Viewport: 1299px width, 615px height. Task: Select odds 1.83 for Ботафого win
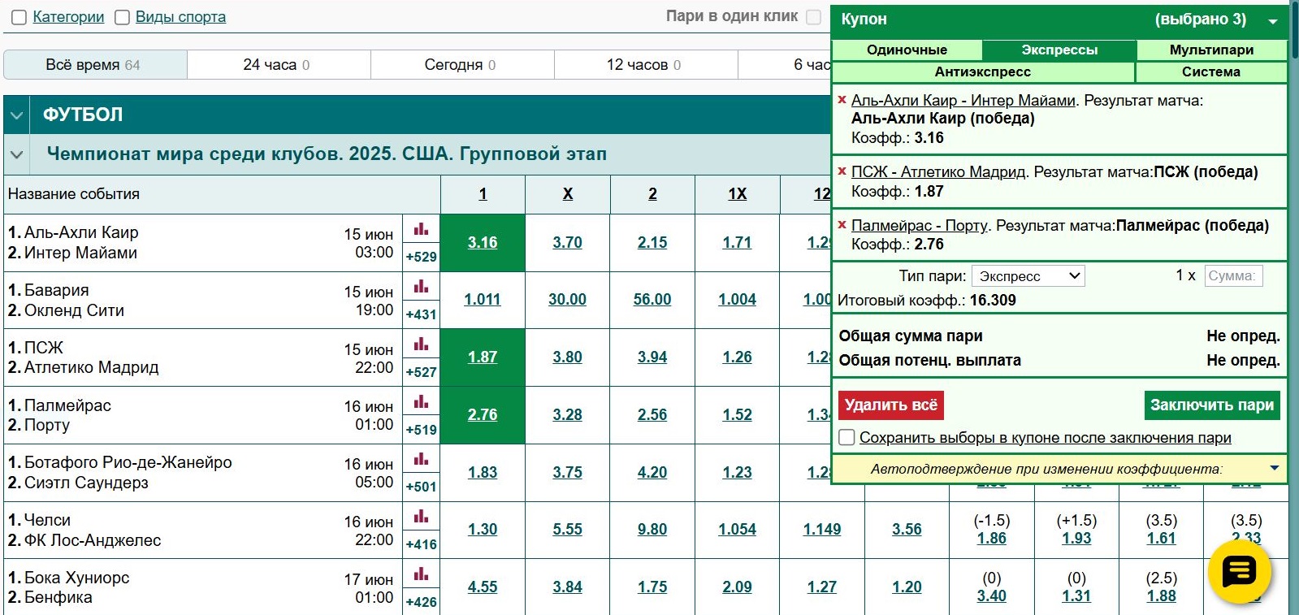[483, 473]
